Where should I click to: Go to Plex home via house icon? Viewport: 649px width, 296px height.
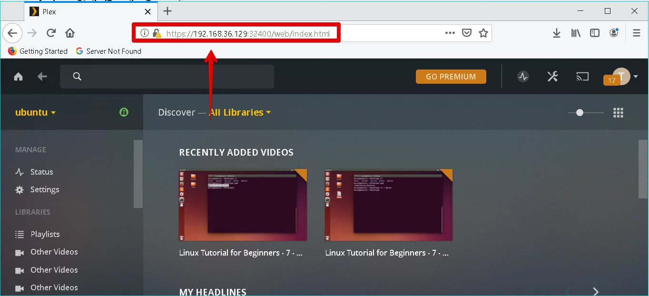(19, 77)
